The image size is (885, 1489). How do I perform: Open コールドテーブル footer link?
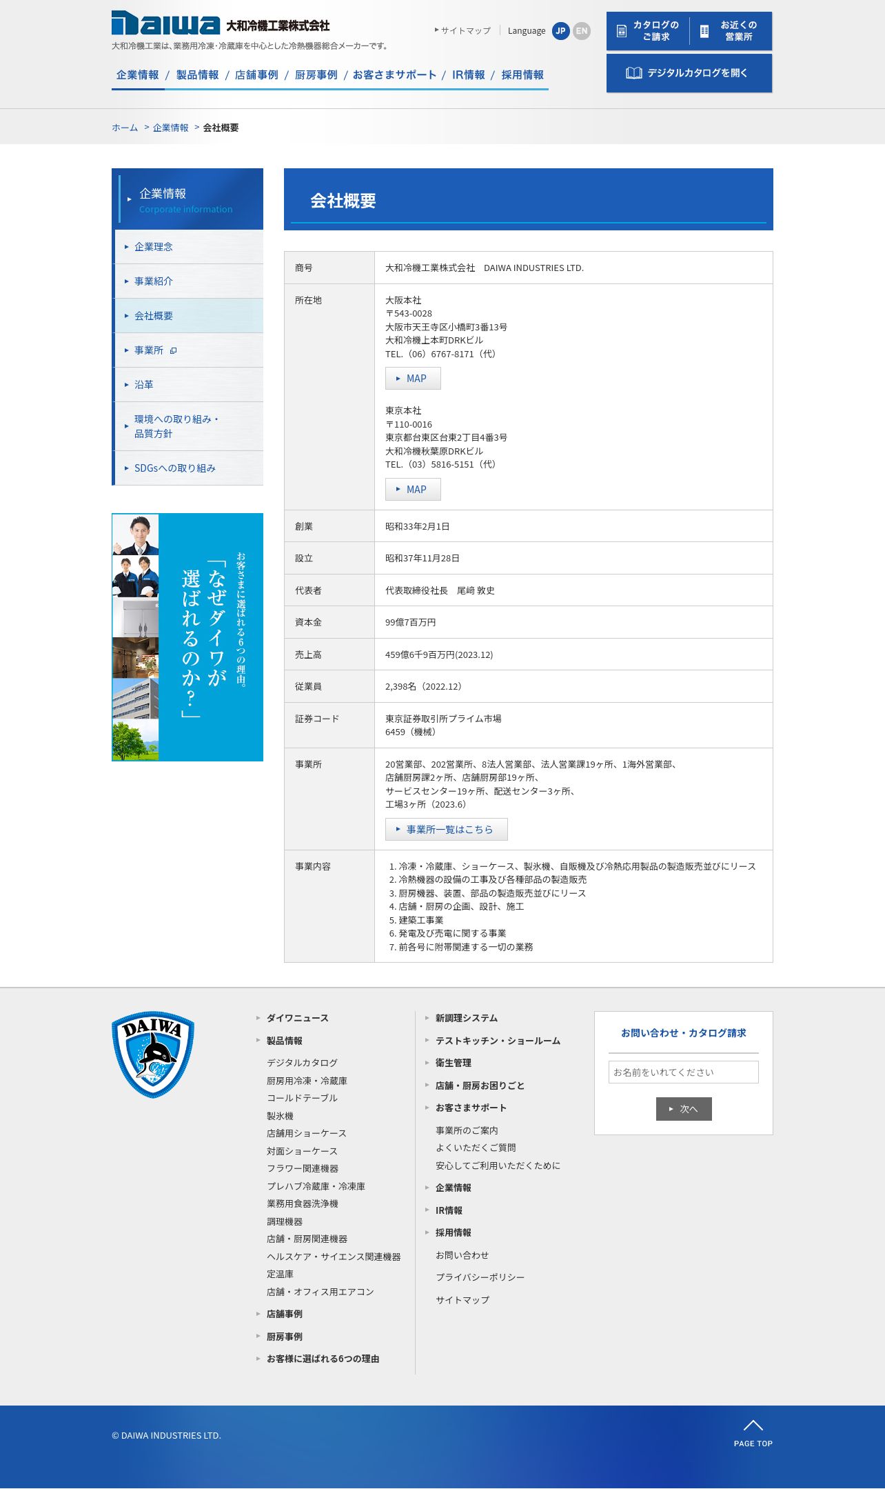pyautogui.click(x=303, y=1098)
